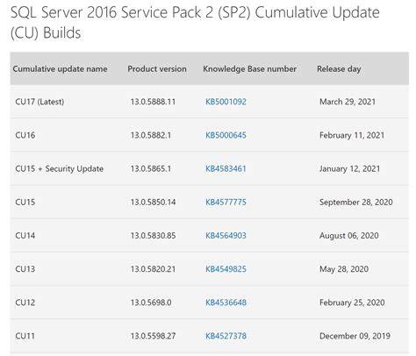416x356 pixels.
Task: Click version number 13.0.5830.85
Action: [x=153, y=235]
